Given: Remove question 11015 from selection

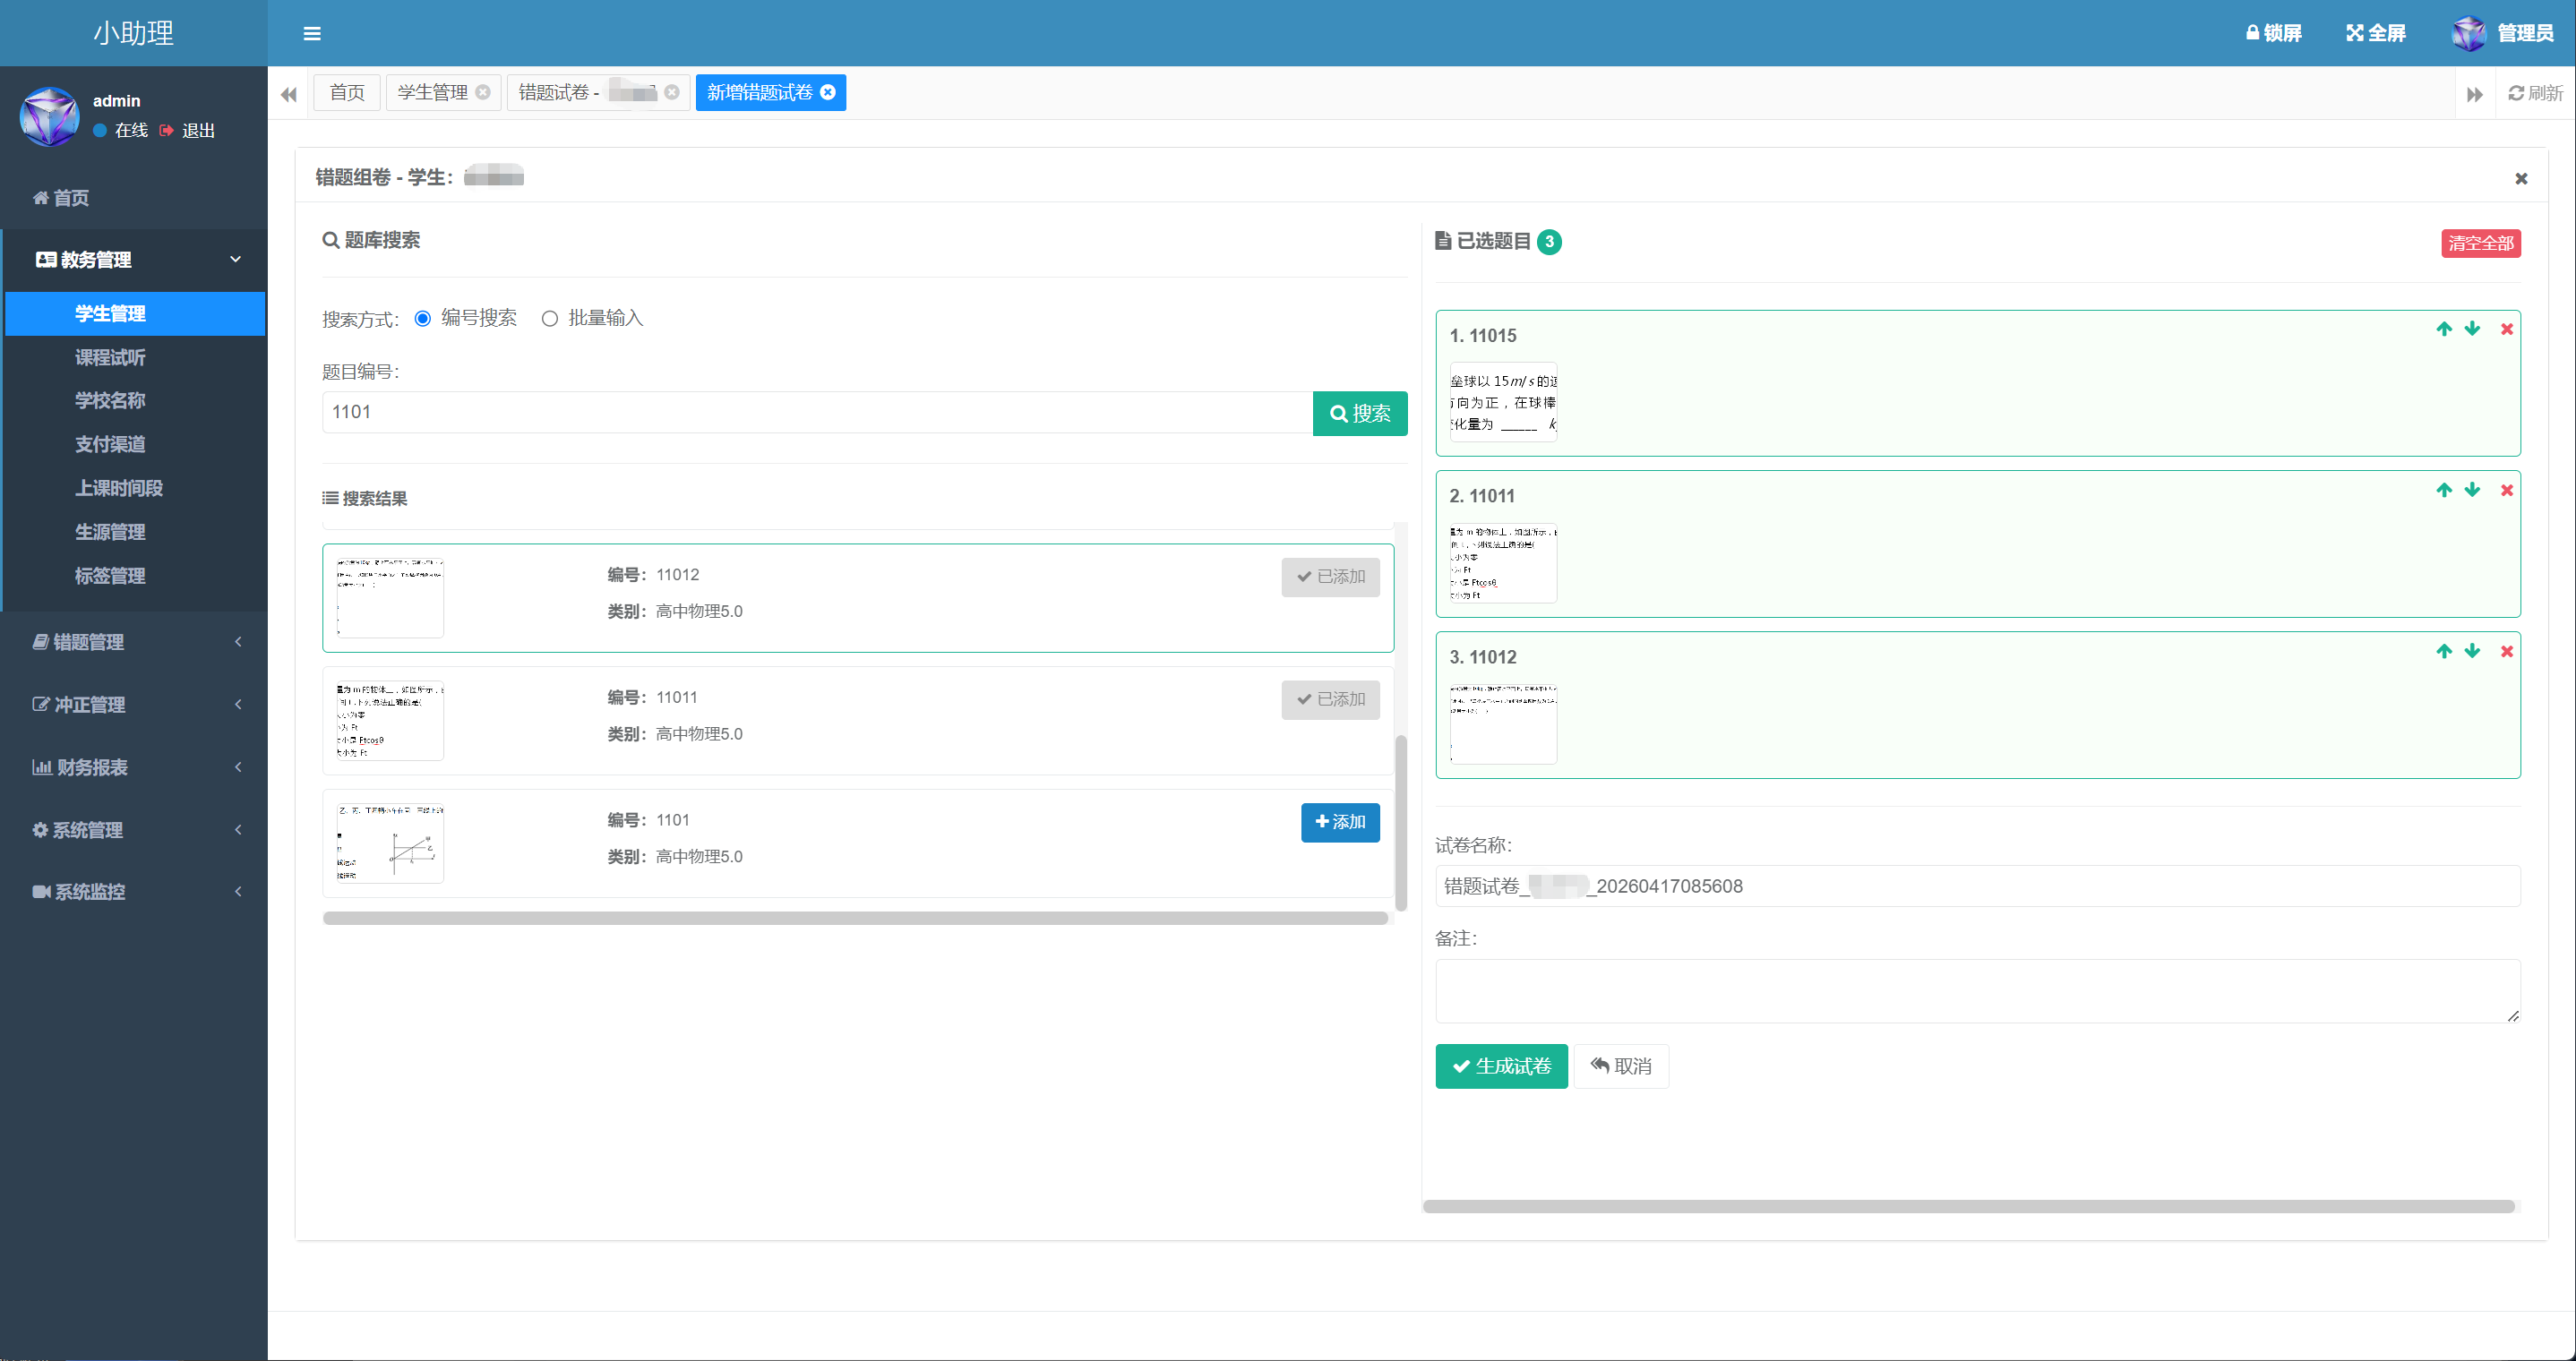Looking at the screenshot, I should pyautogui.click(x=2507, y=329).
